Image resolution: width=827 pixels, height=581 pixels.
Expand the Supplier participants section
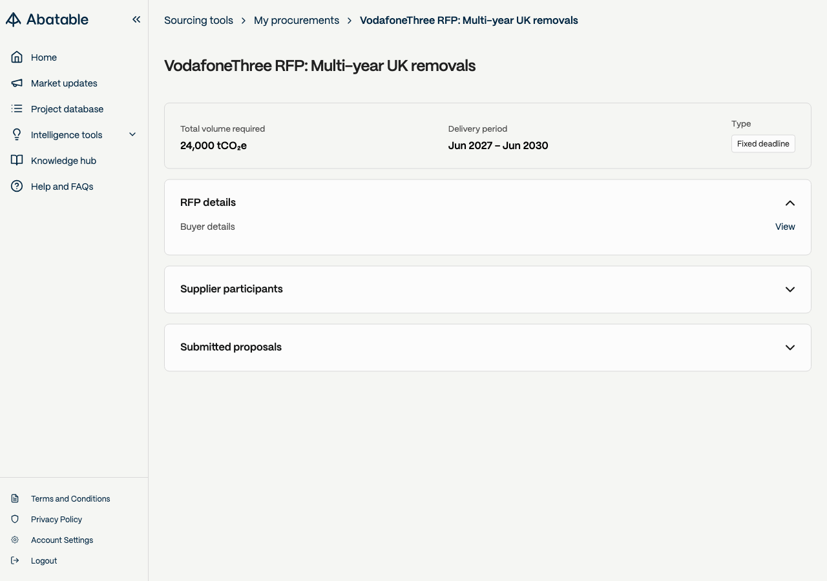tap(790, 289)
